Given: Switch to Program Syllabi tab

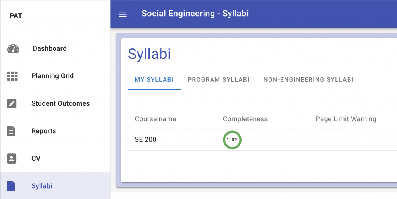Looking at the screenshot, I should coord(218,80).
